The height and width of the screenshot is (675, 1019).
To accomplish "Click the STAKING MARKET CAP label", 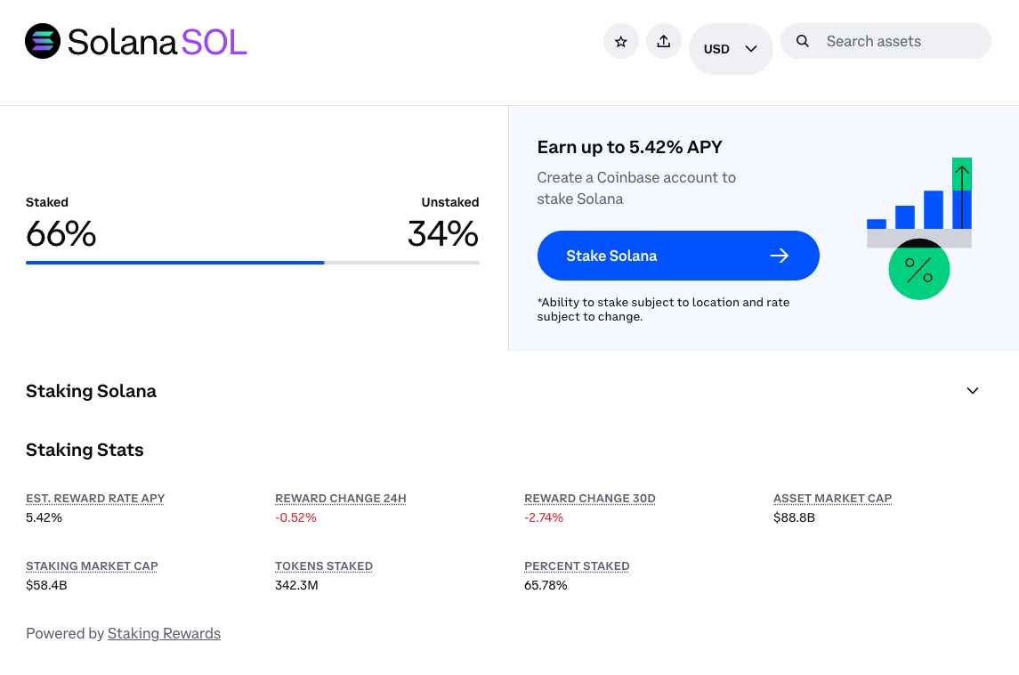I will [92, 565].
